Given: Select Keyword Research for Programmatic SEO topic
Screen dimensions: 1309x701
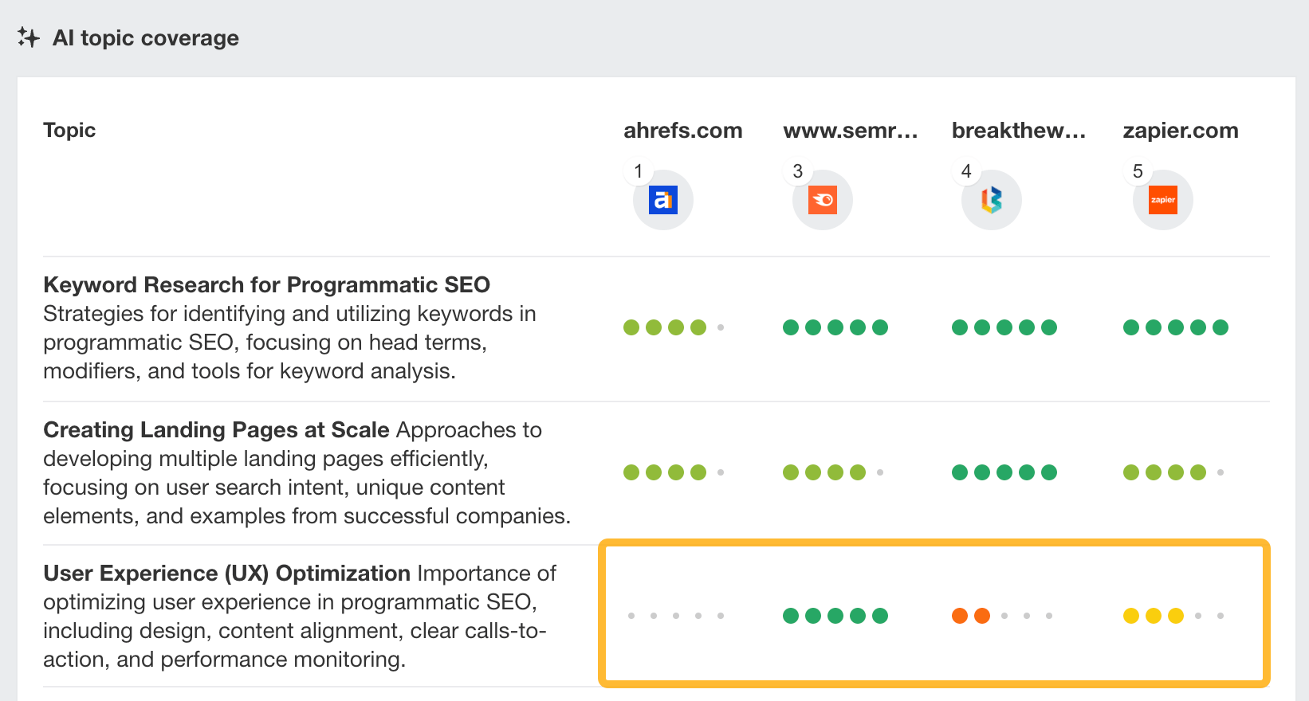Looking at the screenshot, I should point(266,285).
